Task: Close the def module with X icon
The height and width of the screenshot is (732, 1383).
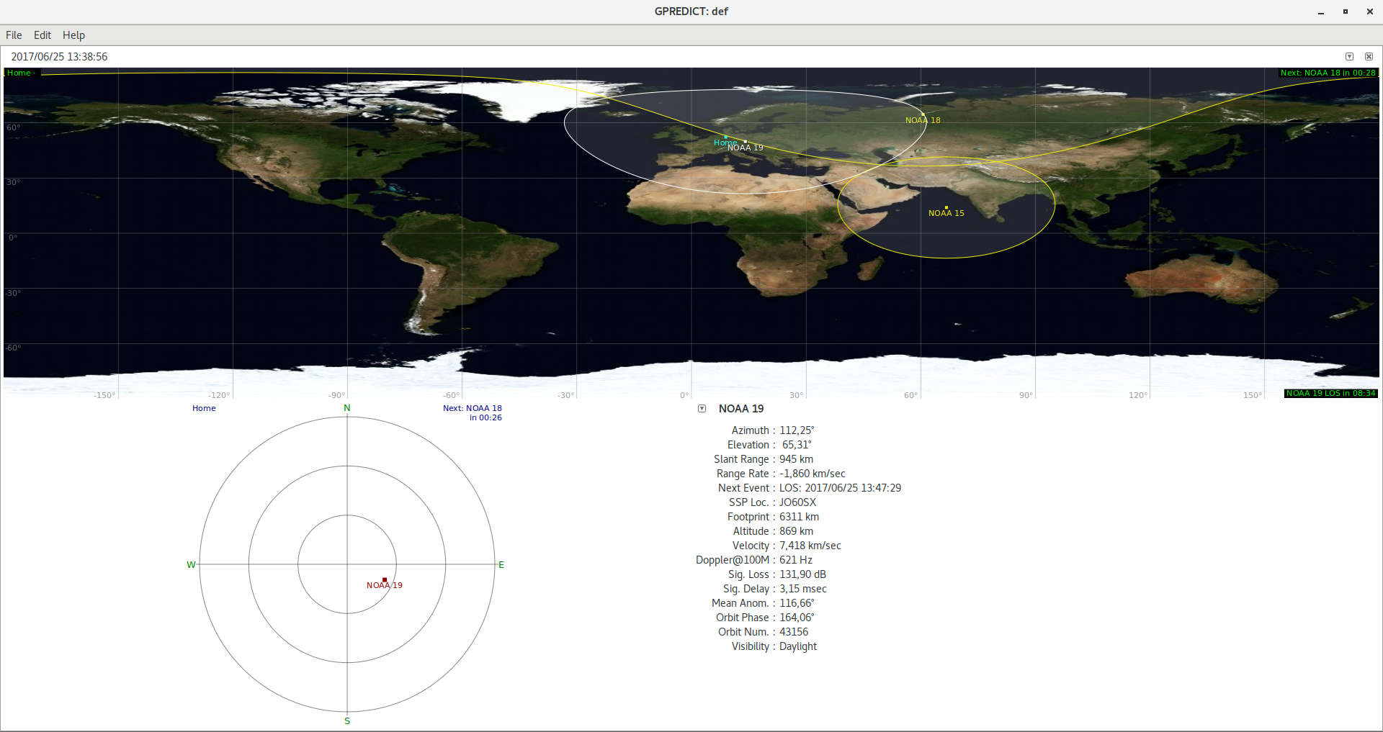Action: click(x=1369, y=57)
